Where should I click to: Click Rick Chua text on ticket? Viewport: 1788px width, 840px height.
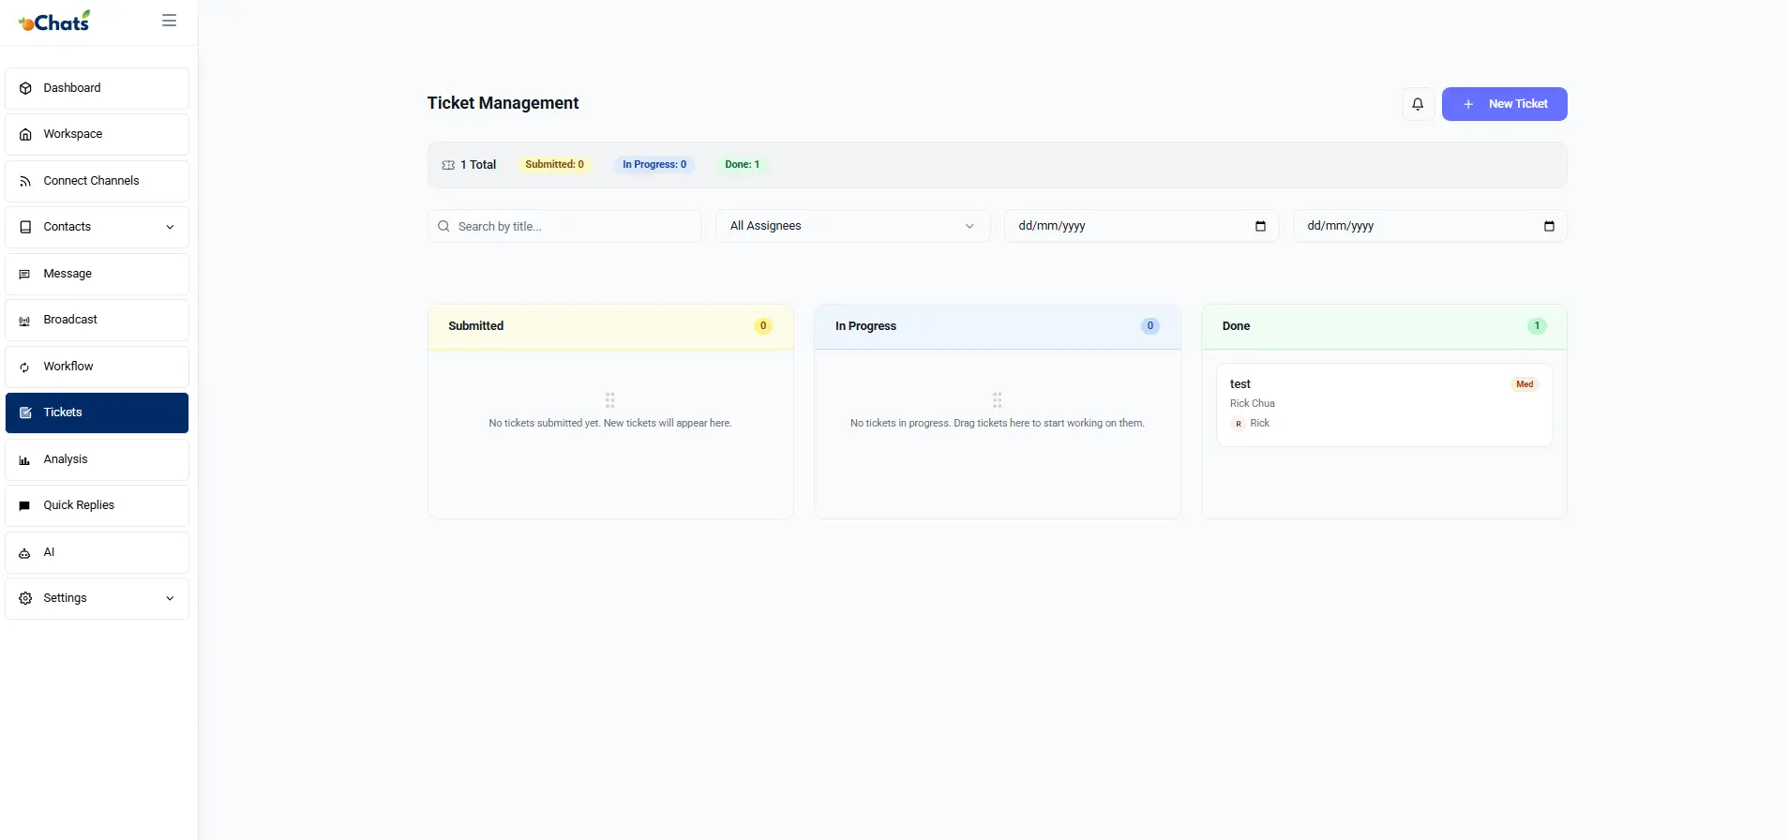pos(1253,404)
